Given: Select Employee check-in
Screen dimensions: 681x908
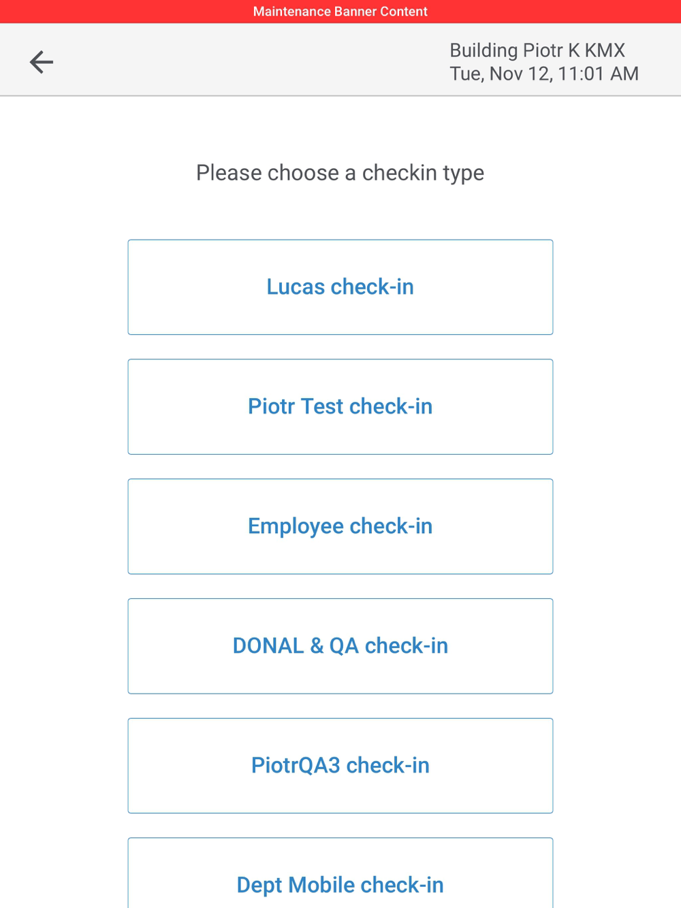Looking at the screenshot, I should point(340,526).
